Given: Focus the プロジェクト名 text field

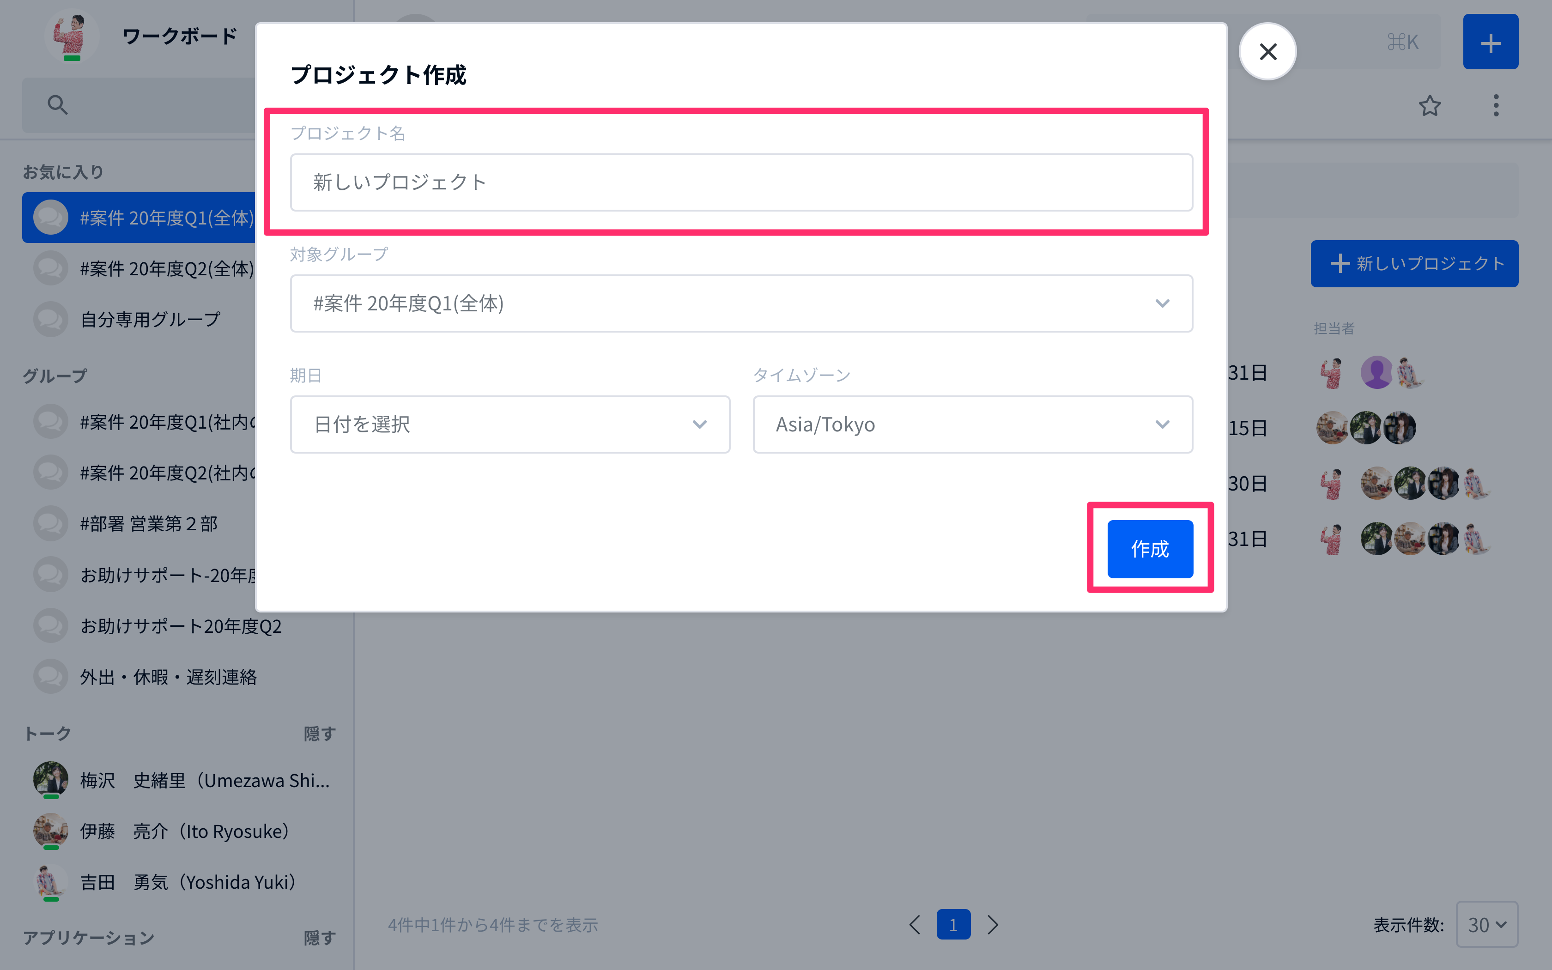Looking at the screenshot, I should pos(741,182).
